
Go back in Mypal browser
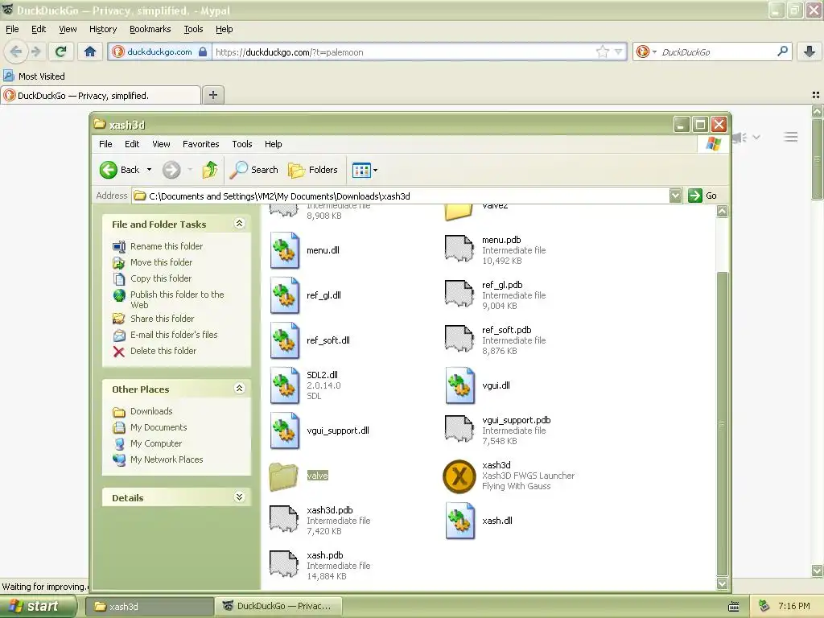coord(16,51)
